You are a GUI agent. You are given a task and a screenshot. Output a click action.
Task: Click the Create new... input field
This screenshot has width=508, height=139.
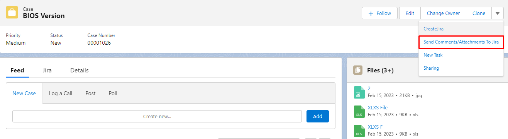tap(157, 116)
